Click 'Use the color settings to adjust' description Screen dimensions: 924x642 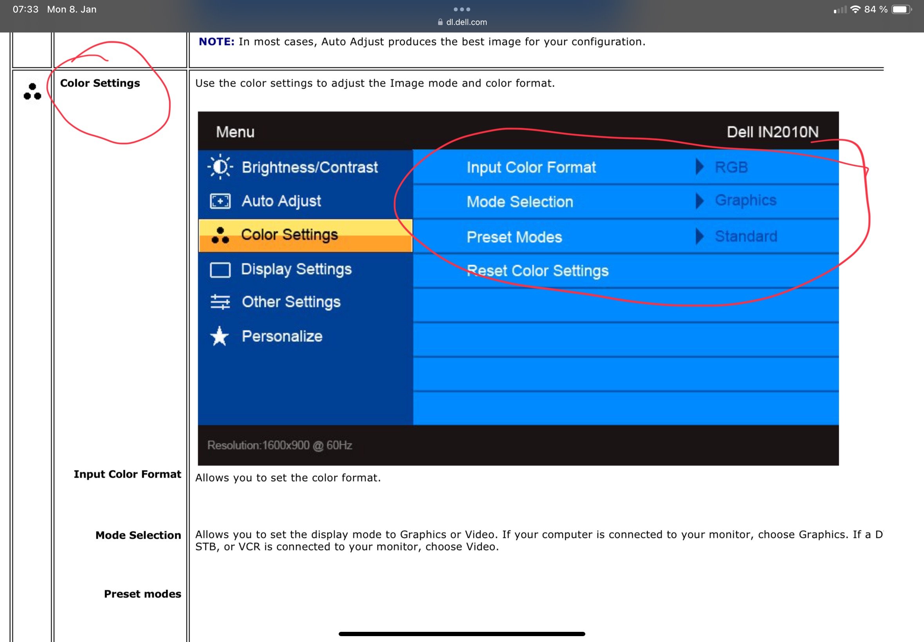click(375, 83)
